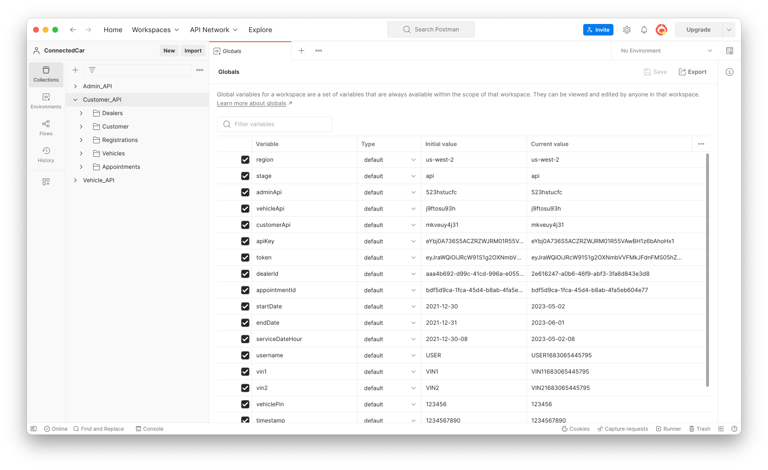
Task: Expand the Admin_API collection
Action: click(x=75, y=86)
